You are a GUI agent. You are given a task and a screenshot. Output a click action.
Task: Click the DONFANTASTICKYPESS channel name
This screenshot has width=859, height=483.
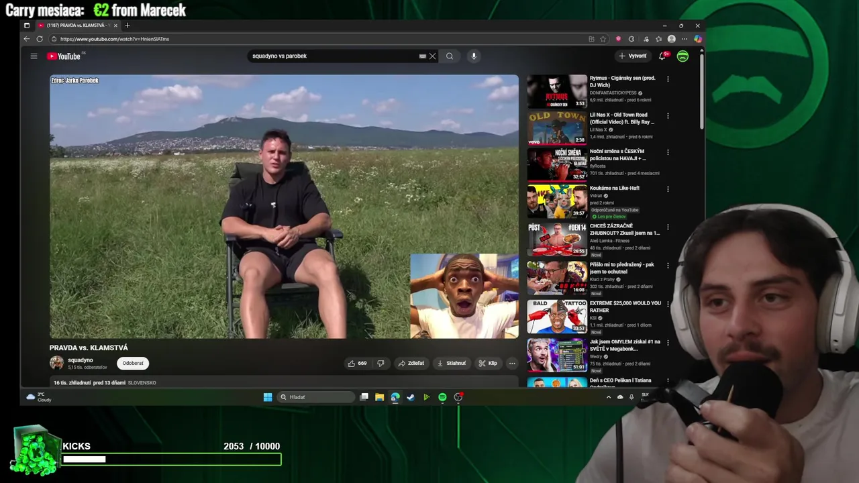pos(613,93)
